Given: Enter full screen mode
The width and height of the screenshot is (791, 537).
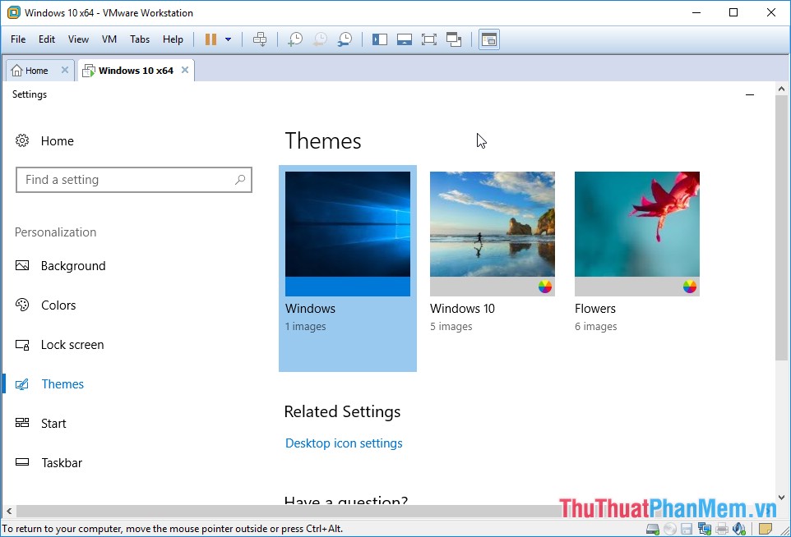Looking at the screenshot, I should 428,39.
